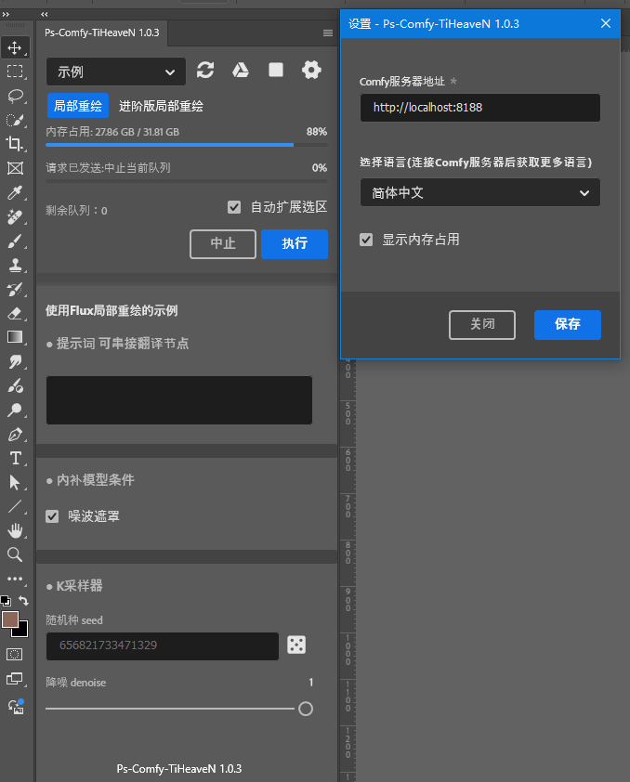This screenshot has width=630, height=782.
Task: Click the square stop icon
Action: [x=276, y=70]
